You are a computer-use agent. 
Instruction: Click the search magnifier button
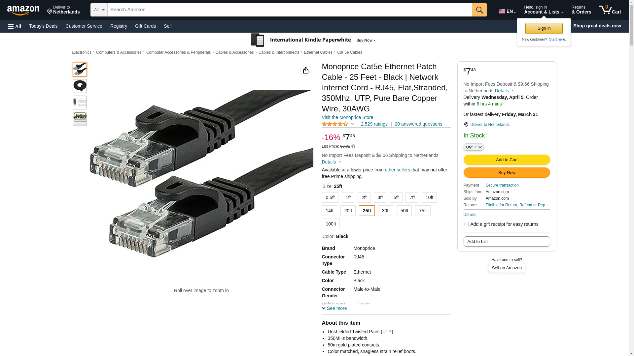pyautogui.click(x=479, y=10)
